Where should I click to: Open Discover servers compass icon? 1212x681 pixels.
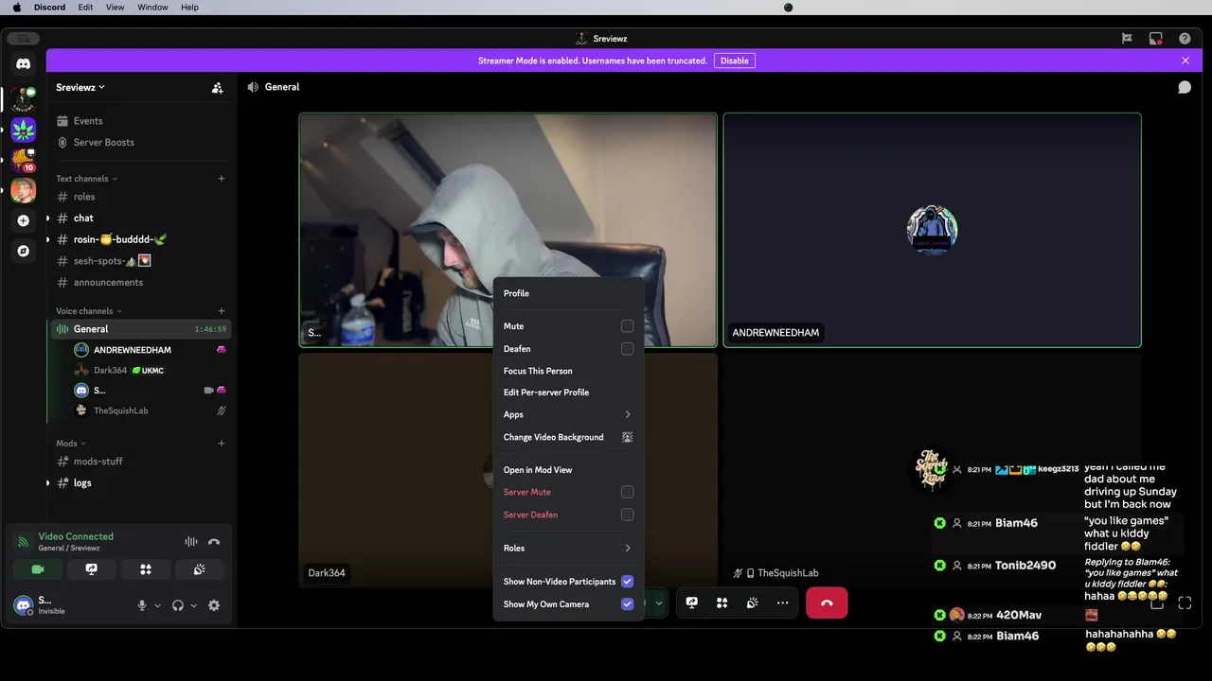24,251
